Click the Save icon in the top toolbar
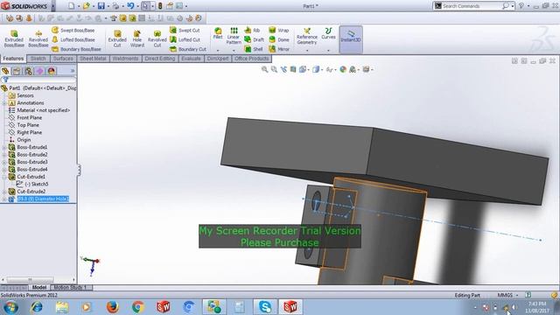Screen dimensions: 560x315 [101, 6]
